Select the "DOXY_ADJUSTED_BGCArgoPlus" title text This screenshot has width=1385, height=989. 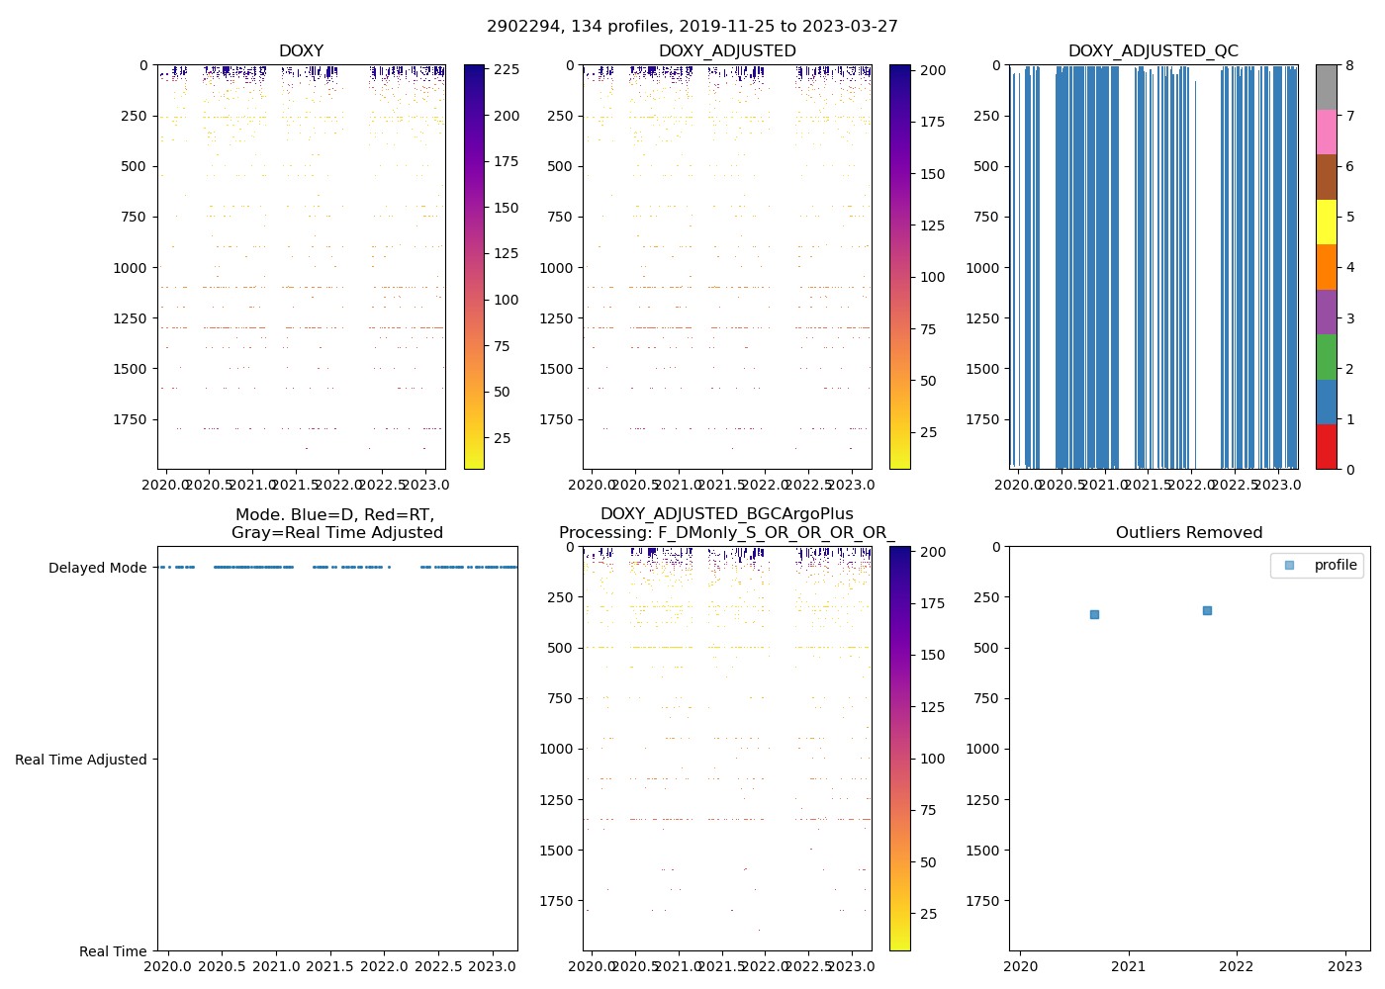click(726, 514)
